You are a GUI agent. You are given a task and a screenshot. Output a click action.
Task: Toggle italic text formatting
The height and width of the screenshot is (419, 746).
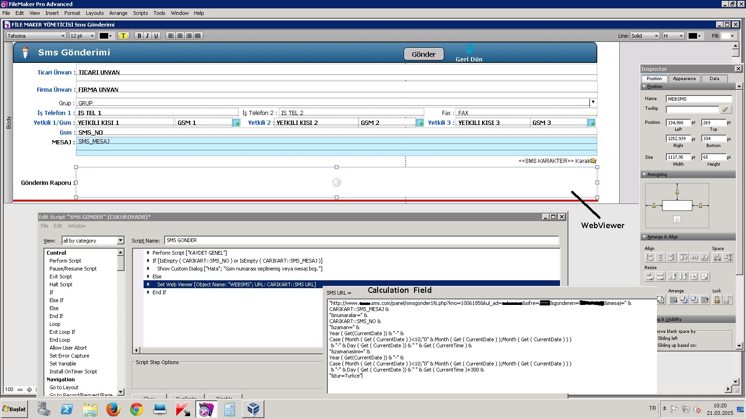(x=147, y=36)
